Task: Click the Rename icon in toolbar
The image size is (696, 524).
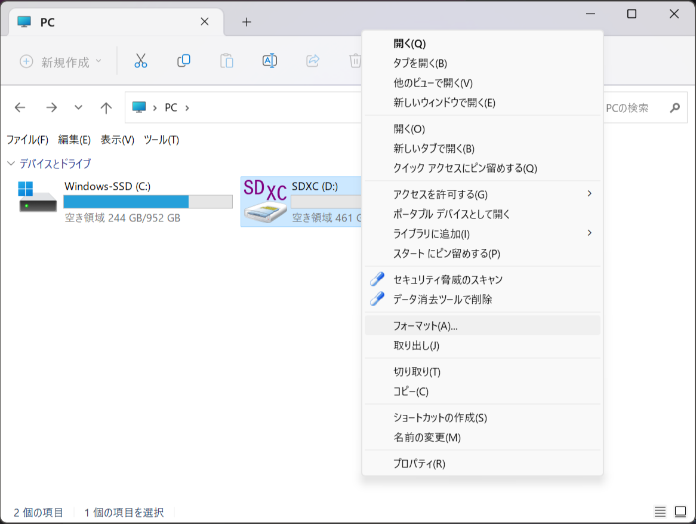Action: click(269, 61)
